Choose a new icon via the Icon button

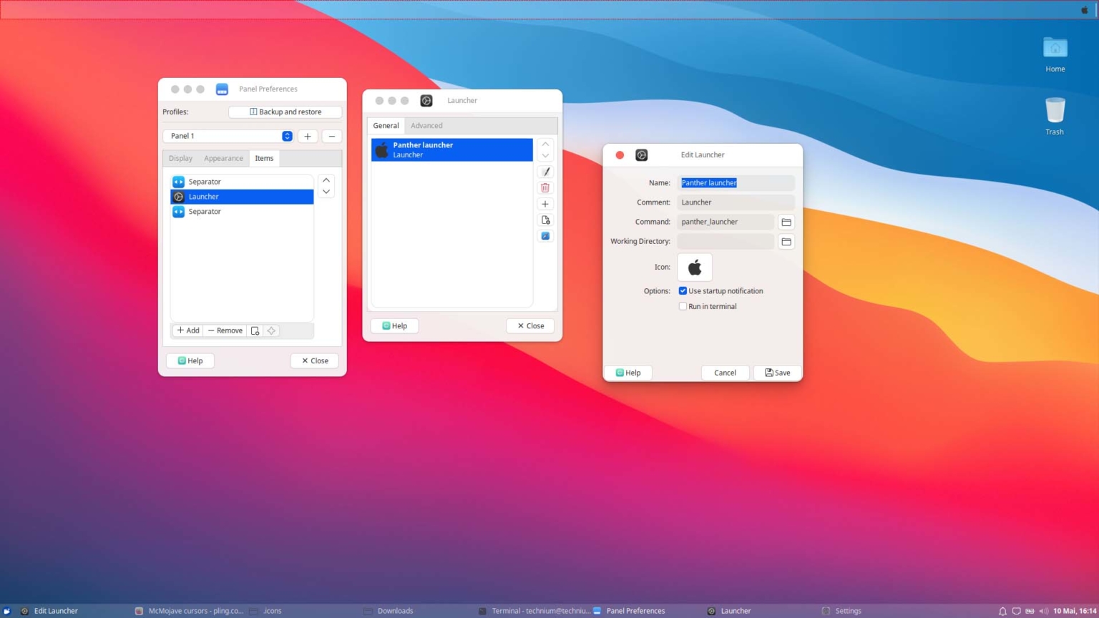click(694, 268)
